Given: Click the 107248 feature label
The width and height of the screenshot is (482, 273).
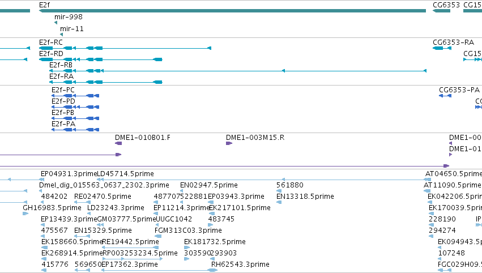Looking at the screenshot, I should click(451, 253).
